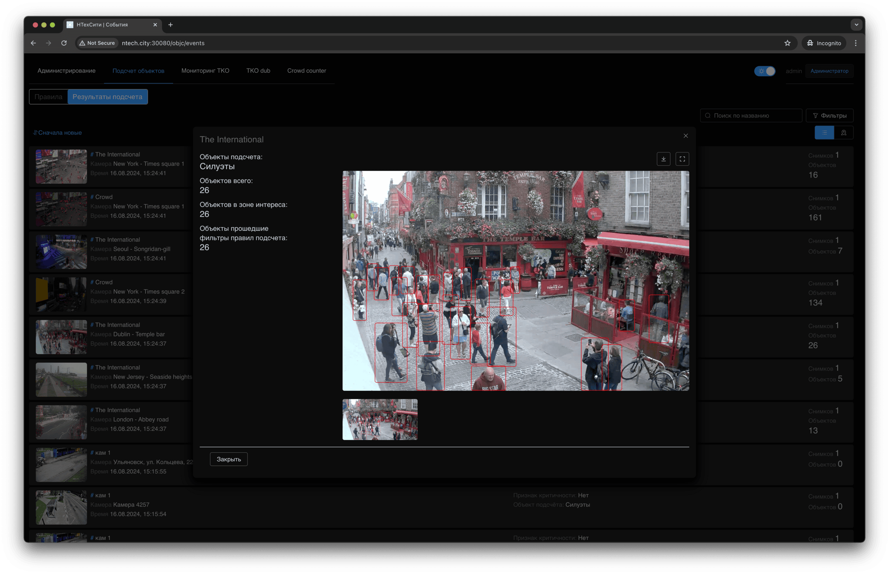Reload the current page

pyautogui.click(x=64, y=43)
